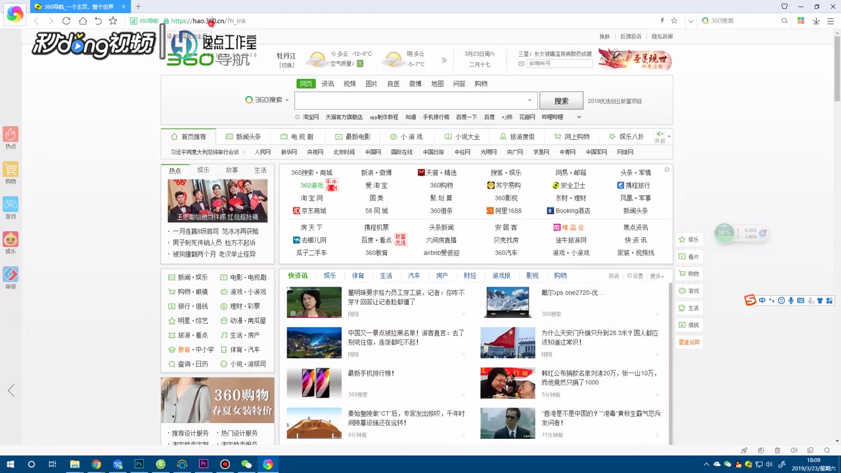The width and height of the screenshot is (841, 473).
Task: Go to browser home page icon
Action: (82, 21)
